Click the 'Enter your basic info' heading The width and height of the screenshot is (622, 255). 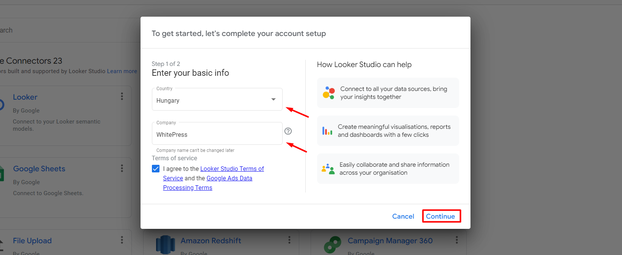191,73
